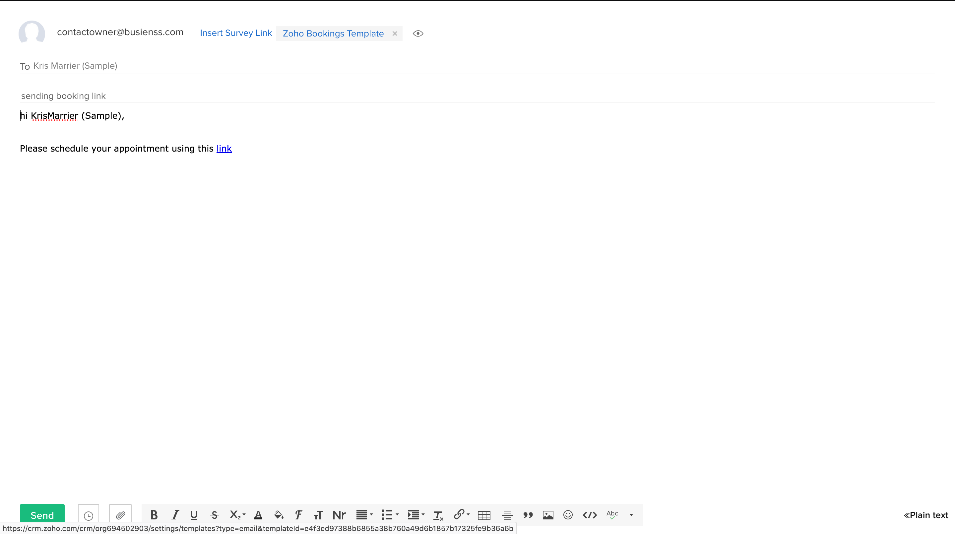This screenshot has width=955, height=534.
Task: Toggle underline formatting
Action: 194,515
